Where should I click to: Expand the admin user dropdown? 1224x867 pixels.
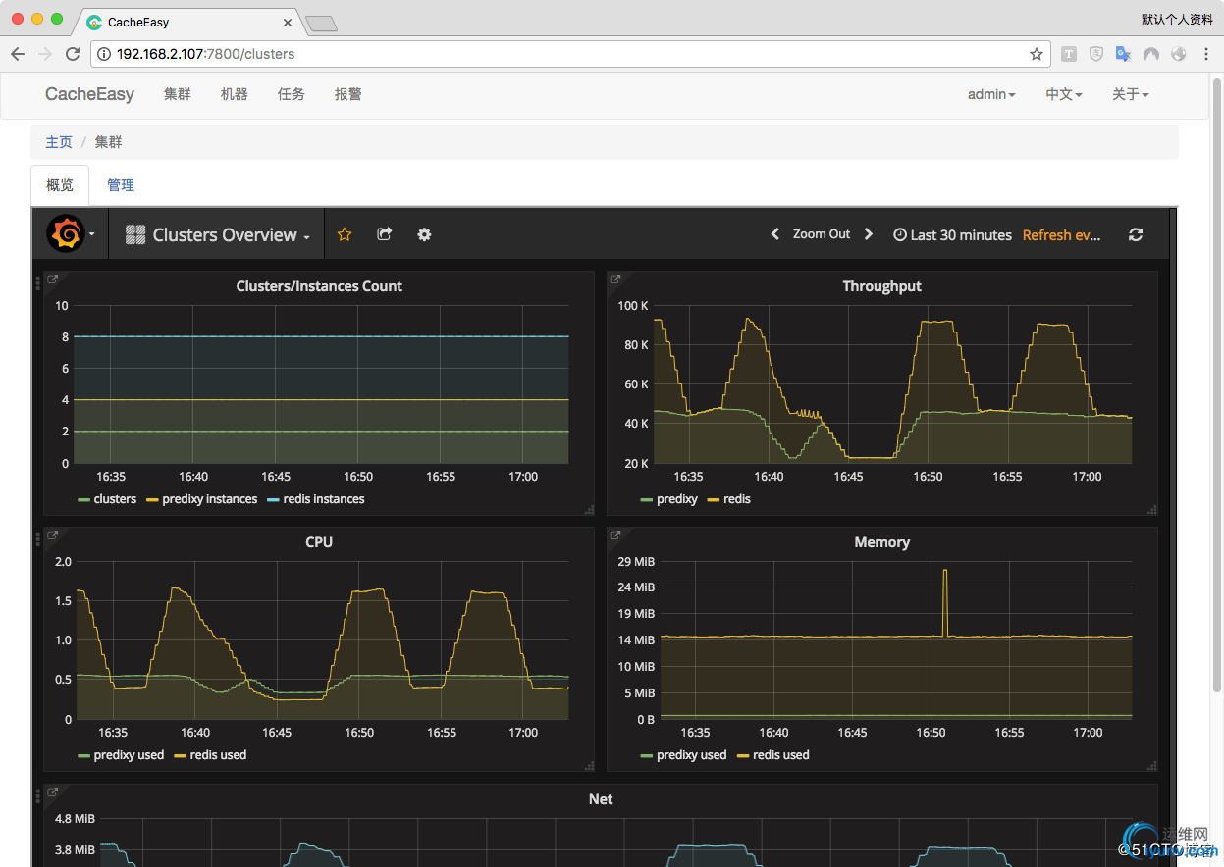(x=991, y=94)
